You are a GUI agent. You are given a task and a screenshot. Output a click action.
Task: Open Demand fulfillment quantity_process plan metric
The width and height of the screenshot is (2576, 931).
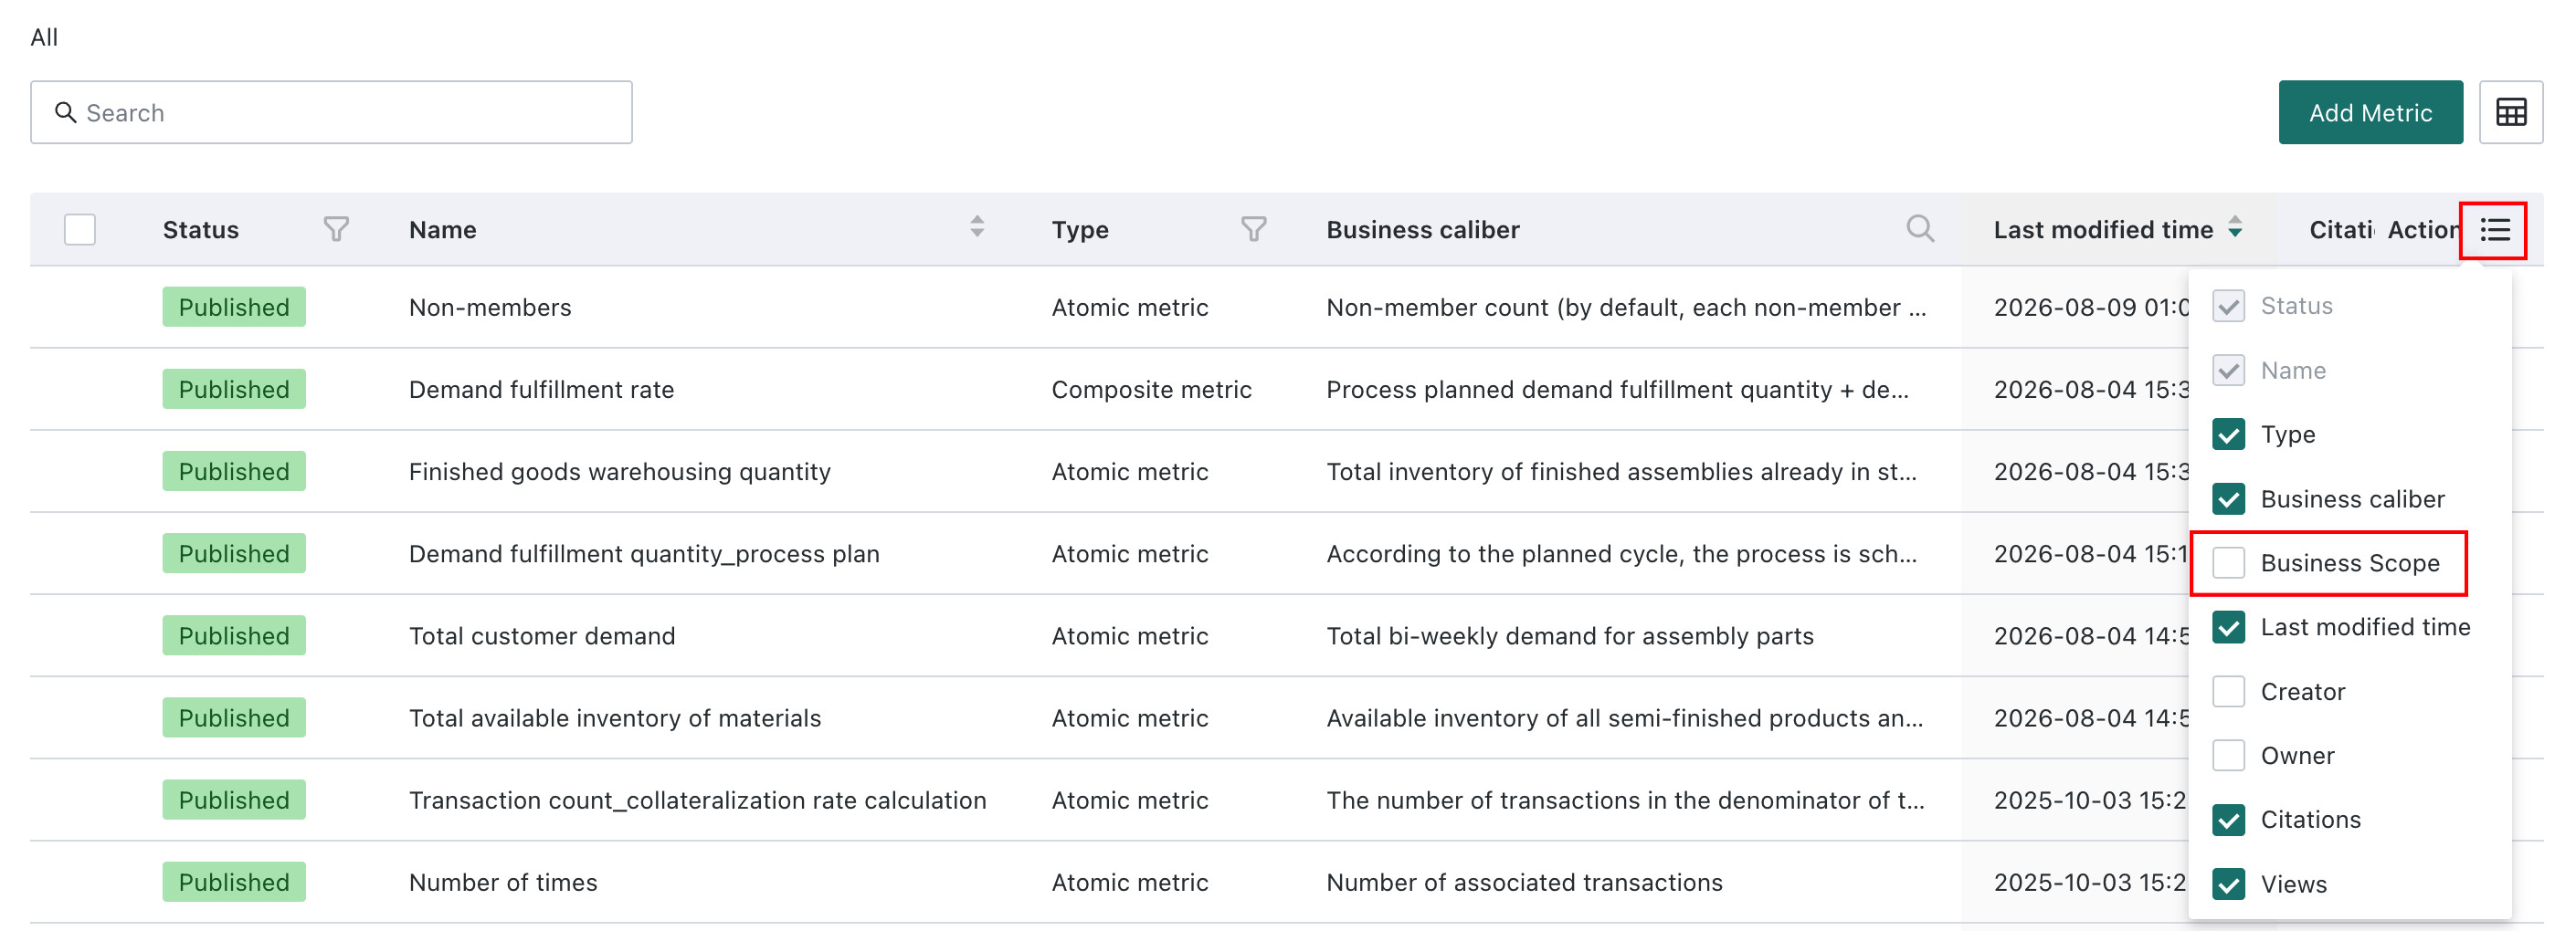tap(644, 553)
